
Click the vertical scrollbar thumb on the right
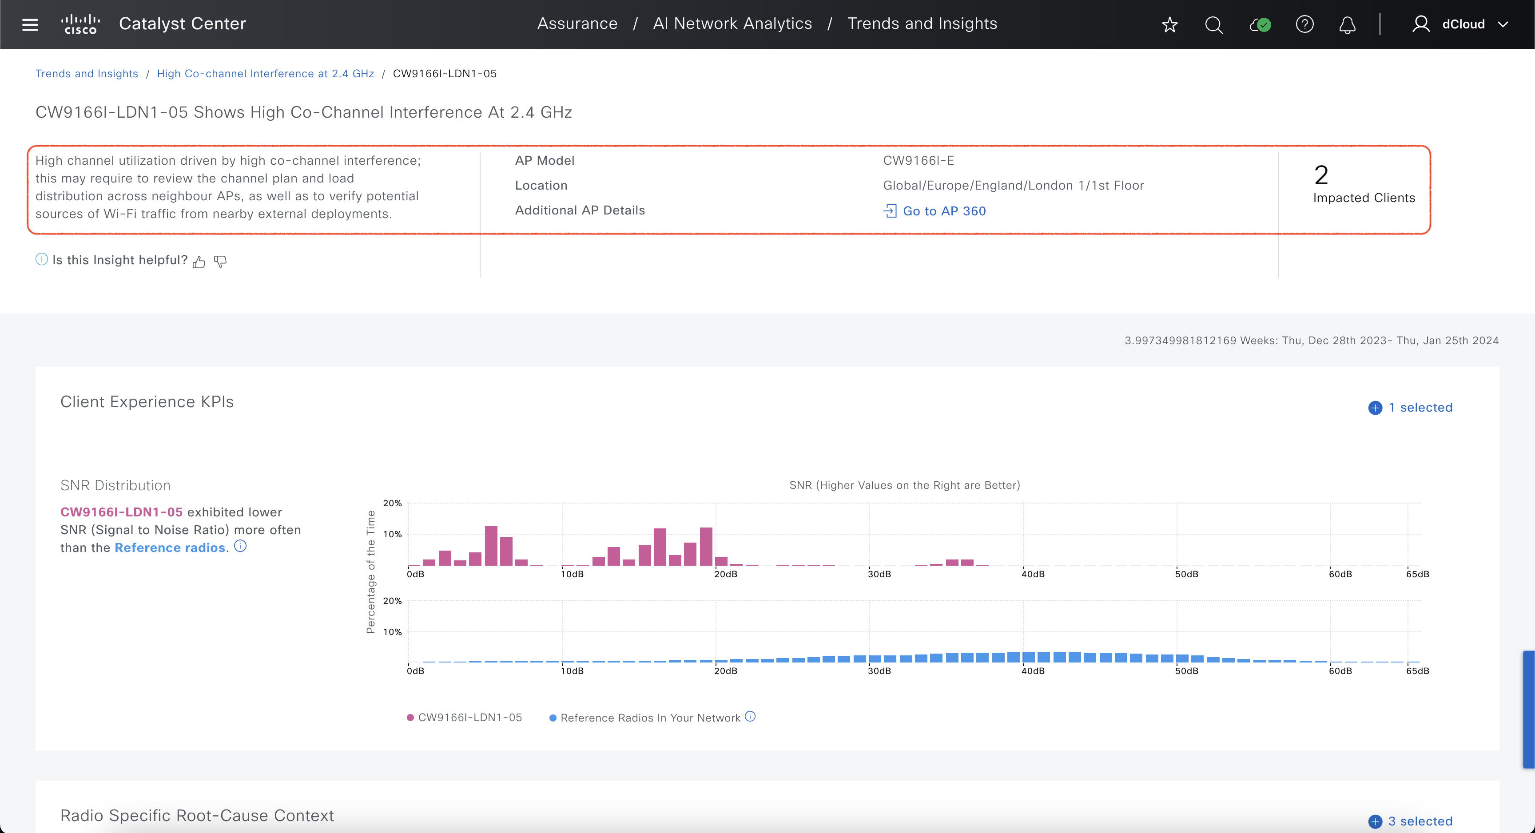coord(1528,709)
